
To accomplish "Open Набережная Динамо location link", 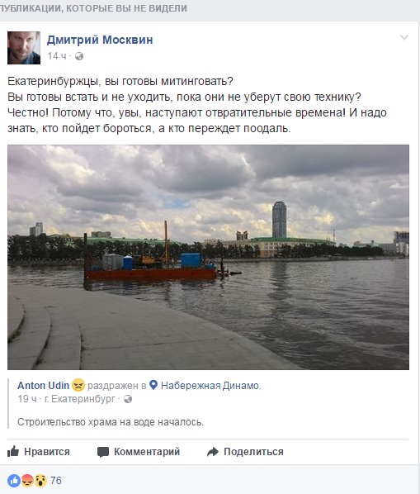I will [x=210, y=386].
